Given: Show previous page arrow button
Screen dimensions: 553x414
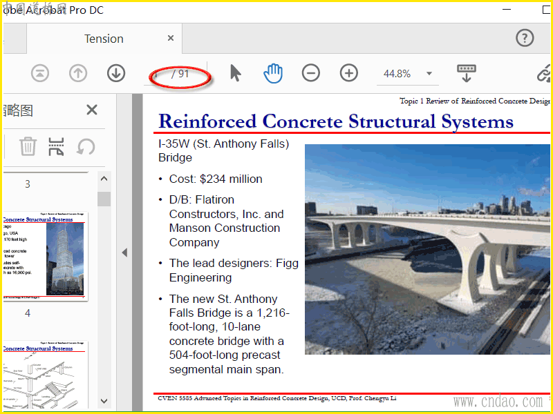Looking at the screenshot, I should (78, 74).
